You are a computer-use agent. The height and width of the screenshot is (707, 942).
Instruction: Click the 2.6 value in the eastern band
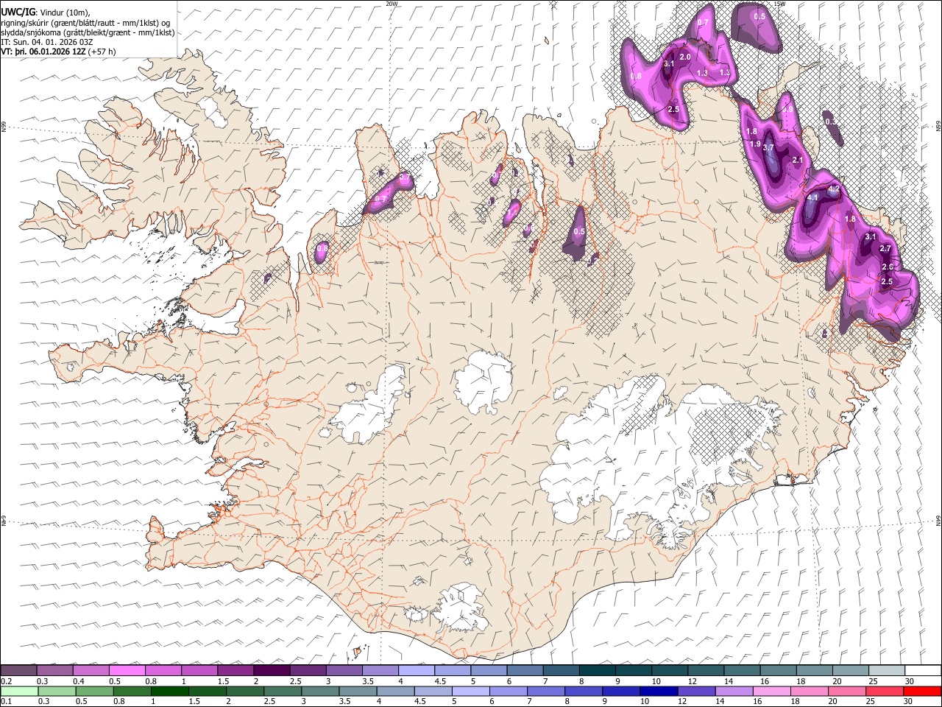pyautogui.click(x=887, y=267)
